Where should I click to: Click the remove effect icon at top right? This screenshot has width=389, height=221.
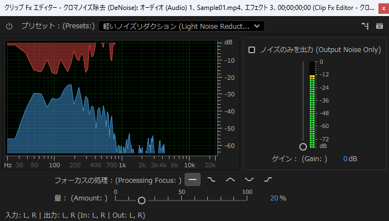(380, 26)
